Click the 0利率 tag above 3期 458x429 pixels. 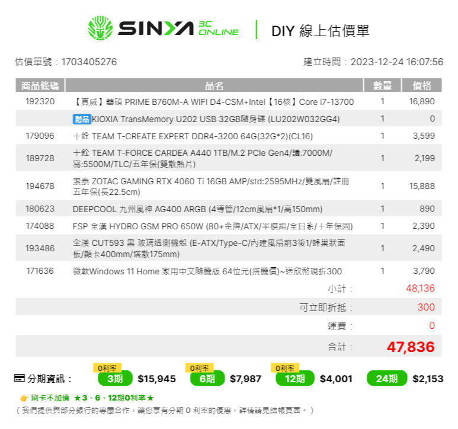107,368
